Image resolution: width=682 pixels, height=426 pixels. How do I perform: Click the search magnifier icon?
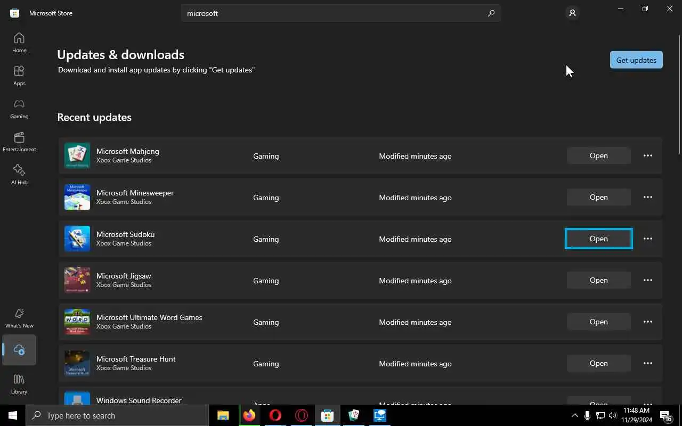pyautogui.click(x=491, y=13)
